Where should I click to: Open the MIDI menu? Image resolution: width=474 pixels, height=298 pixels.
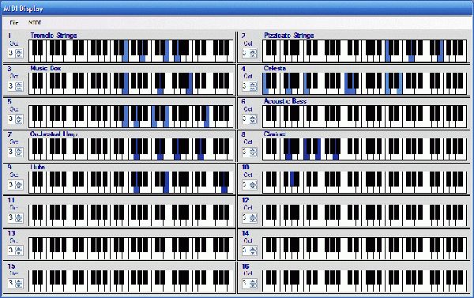35,23
